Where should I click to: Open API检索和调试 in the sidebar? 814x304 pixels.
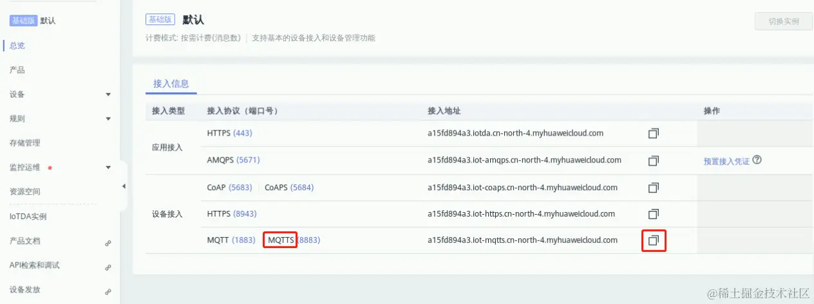click(34, 265)
